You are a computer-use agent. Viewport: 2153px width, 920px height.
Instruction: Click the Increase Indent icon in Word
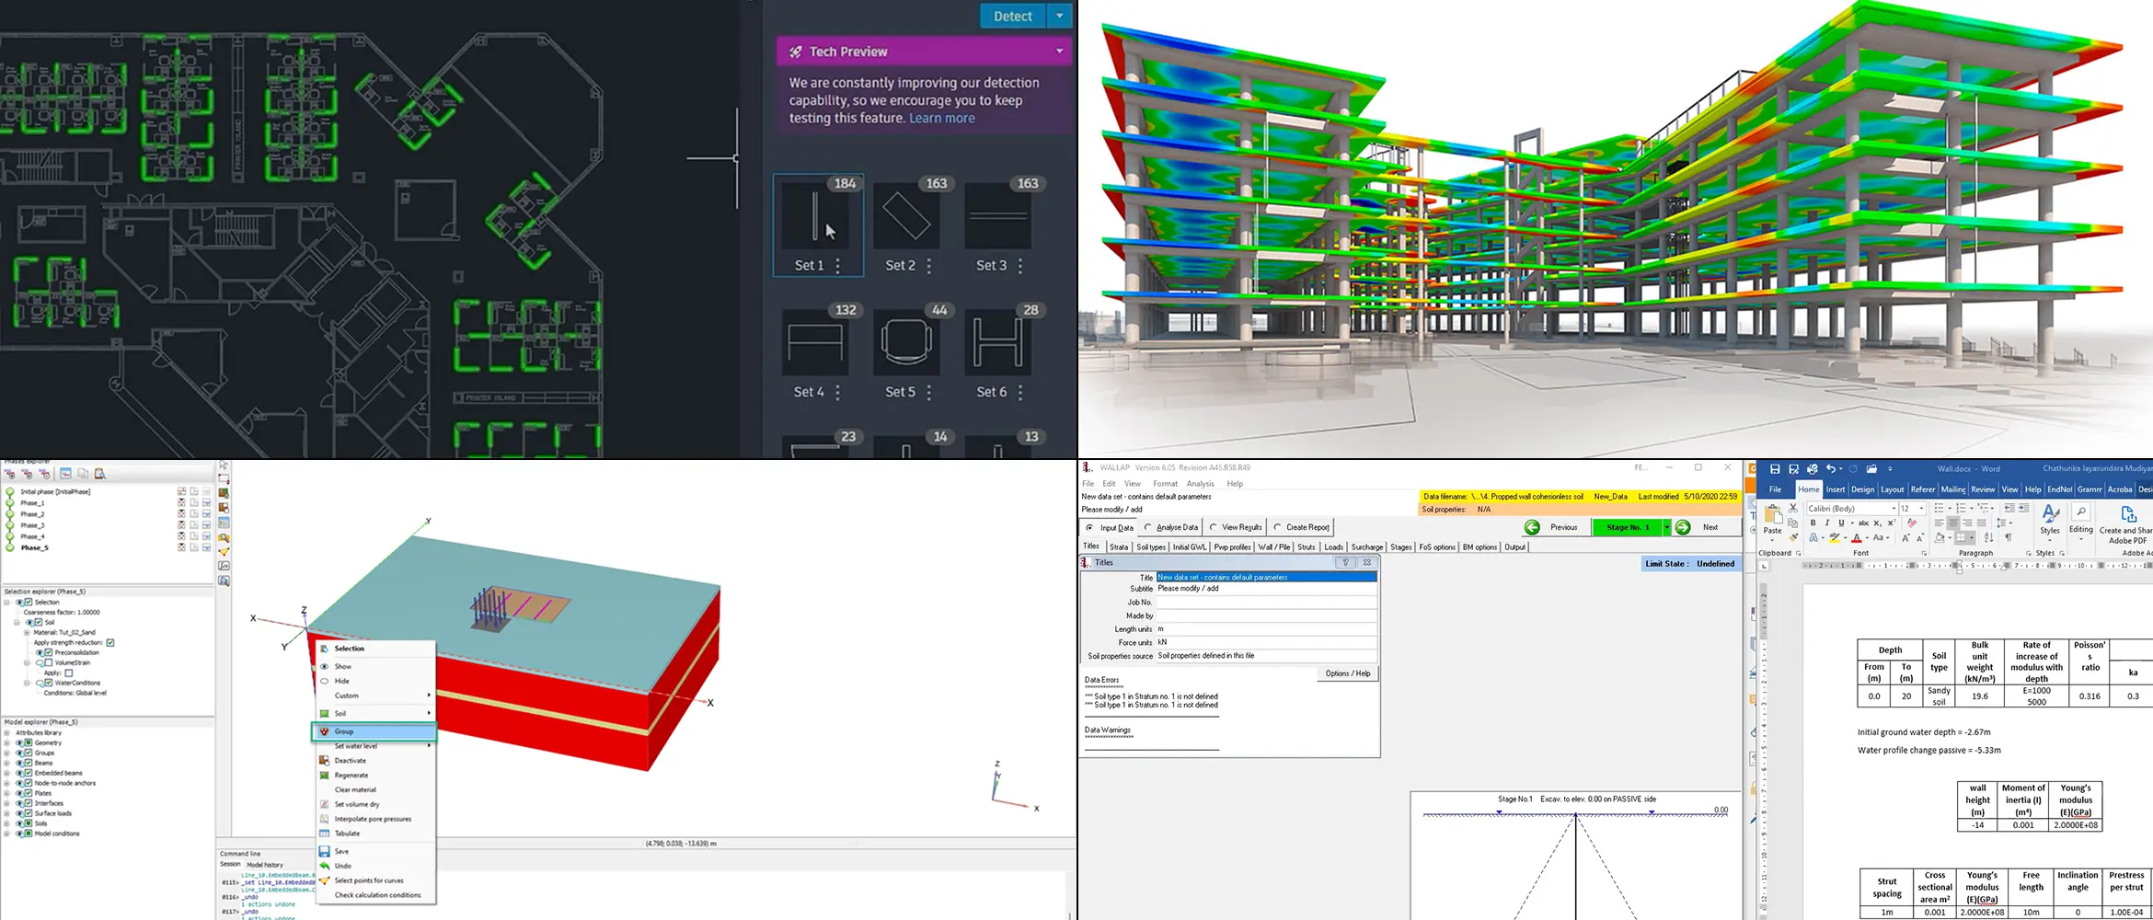2023,508
